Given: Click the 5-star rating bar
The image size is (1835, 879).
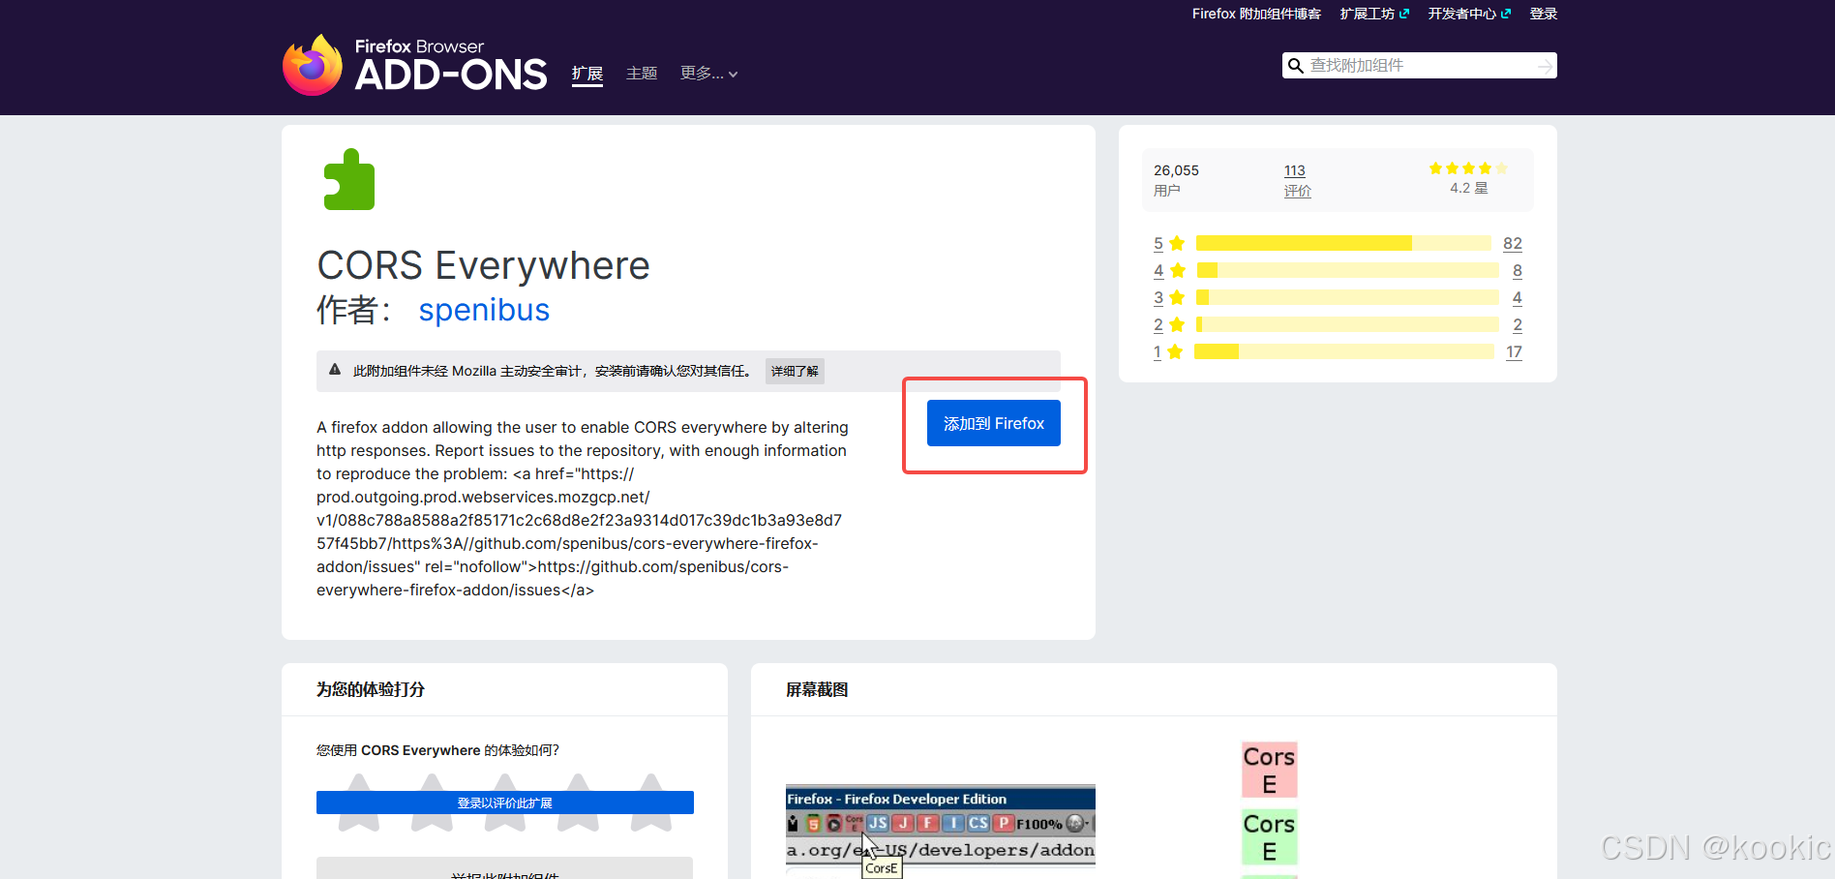Looking at the screenshot, I should (1343, 243).
